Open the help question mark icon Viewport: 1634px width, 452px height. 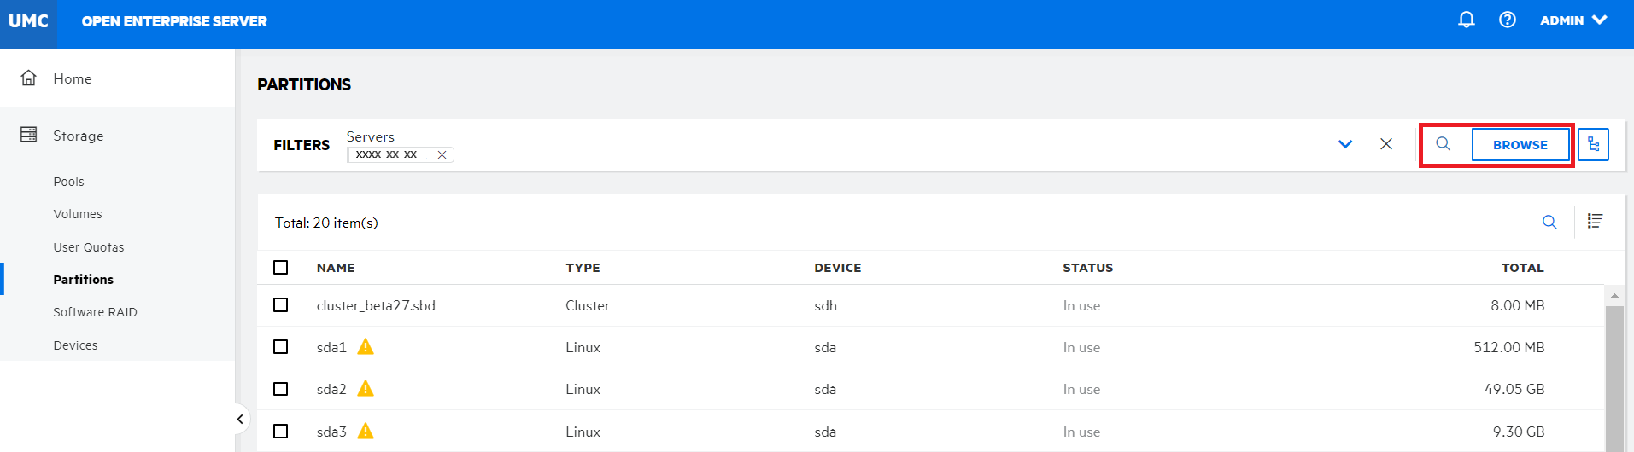coord(1507,20)
